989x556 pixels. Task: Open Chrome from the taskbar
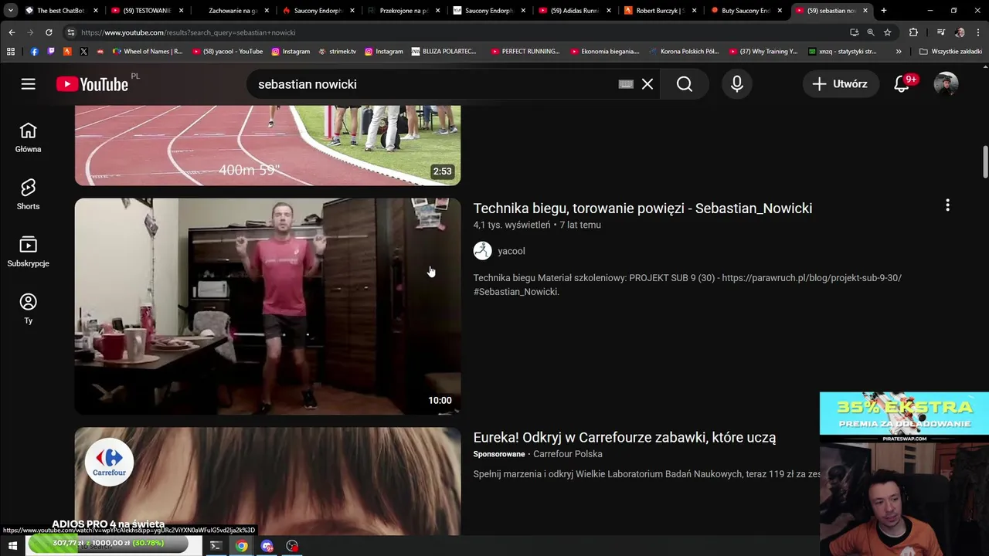pos(242,546)
